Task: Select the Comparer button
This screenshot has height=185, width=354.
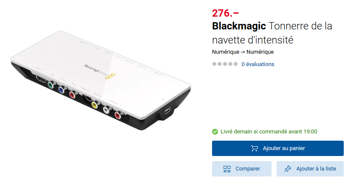Action: 242,169
